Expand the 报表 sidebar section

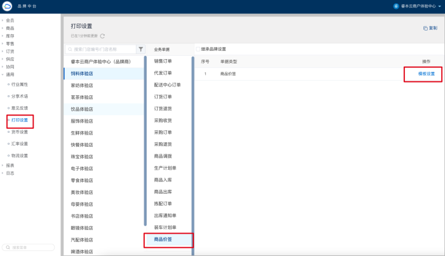click(10, 165)
